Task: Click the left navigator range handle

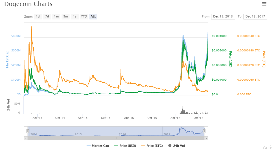Action: (x=28, y=131)
